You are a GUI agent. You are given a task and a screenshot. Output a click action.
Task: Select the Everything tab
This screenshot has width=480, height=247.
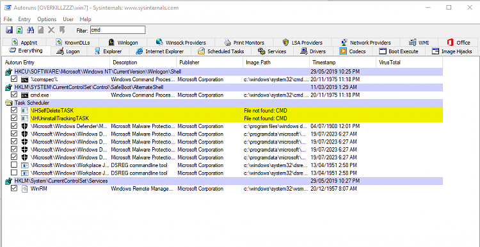coord(26,51)
